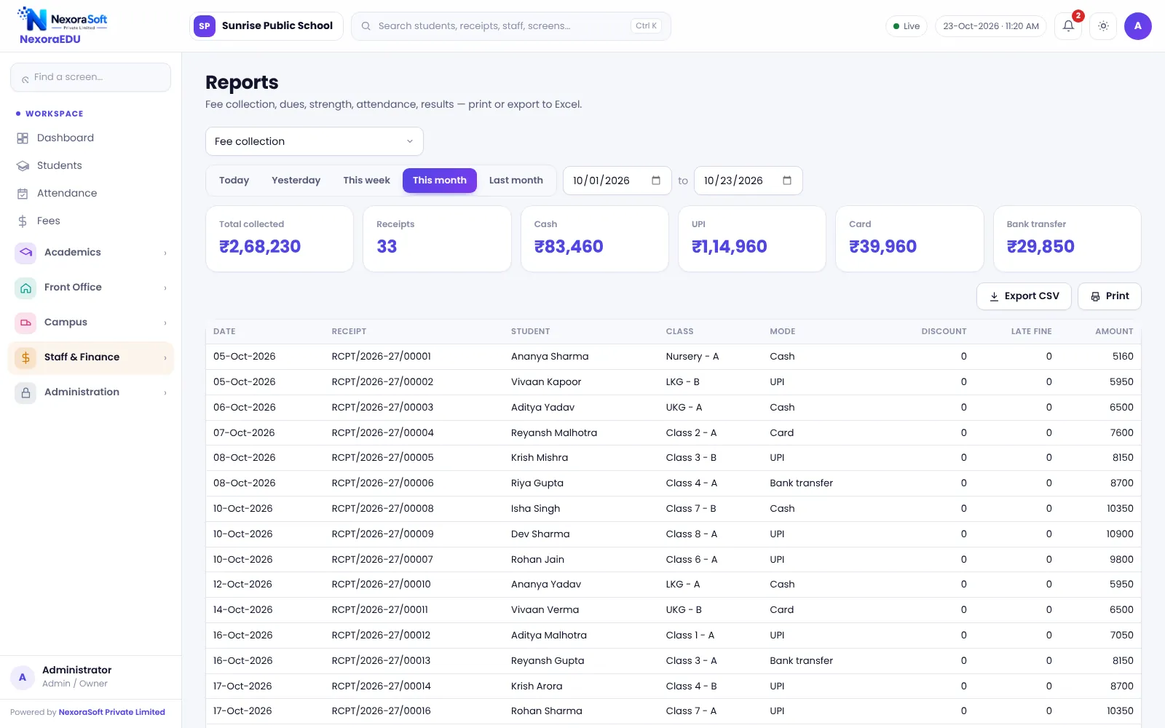Open calendar picker for start date 10/01/2026

click(656, 181)
